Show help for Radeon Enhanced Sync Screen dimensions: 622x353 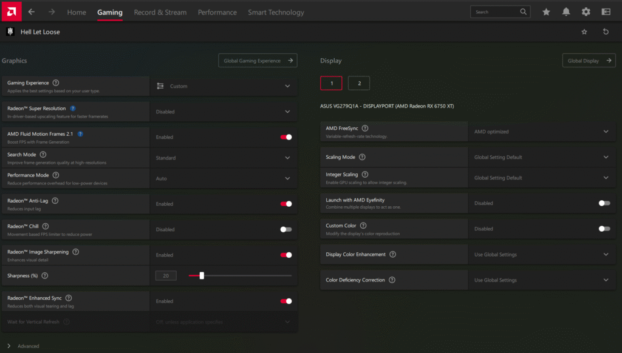(69, 298)
